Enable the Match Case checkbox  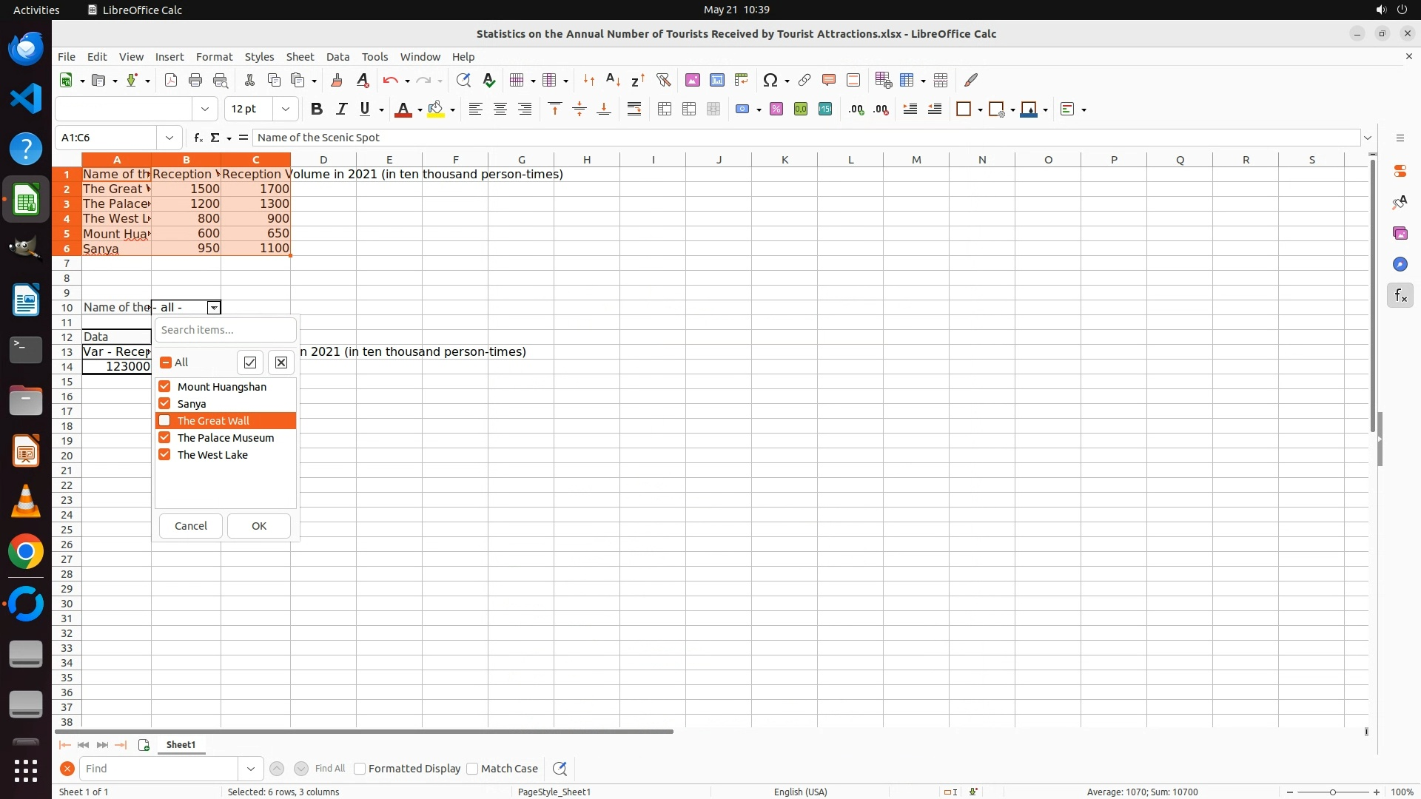point(472,769)
